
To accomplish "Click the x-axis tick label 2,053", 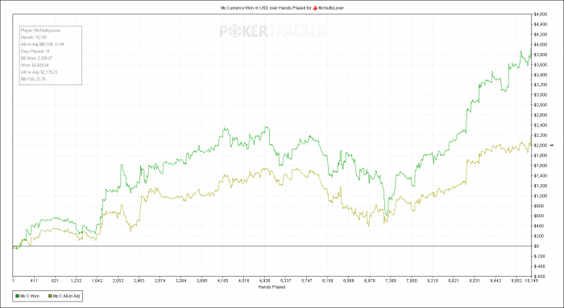I will click(118, 281).
